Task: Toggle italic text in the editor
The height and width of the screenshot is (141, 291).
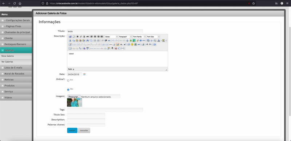Action: [81, 37]
